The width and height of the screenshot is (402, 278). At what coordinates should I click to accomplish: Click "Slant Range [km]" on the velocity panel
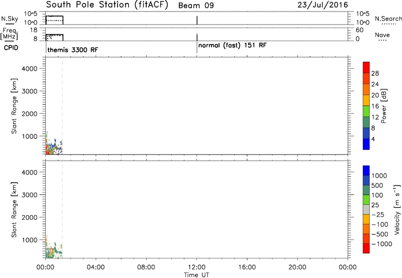click(14, 210)
